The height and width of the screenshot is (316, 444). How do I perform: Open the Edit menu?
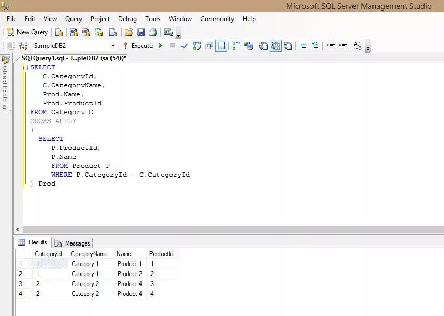tap(30, 19)
